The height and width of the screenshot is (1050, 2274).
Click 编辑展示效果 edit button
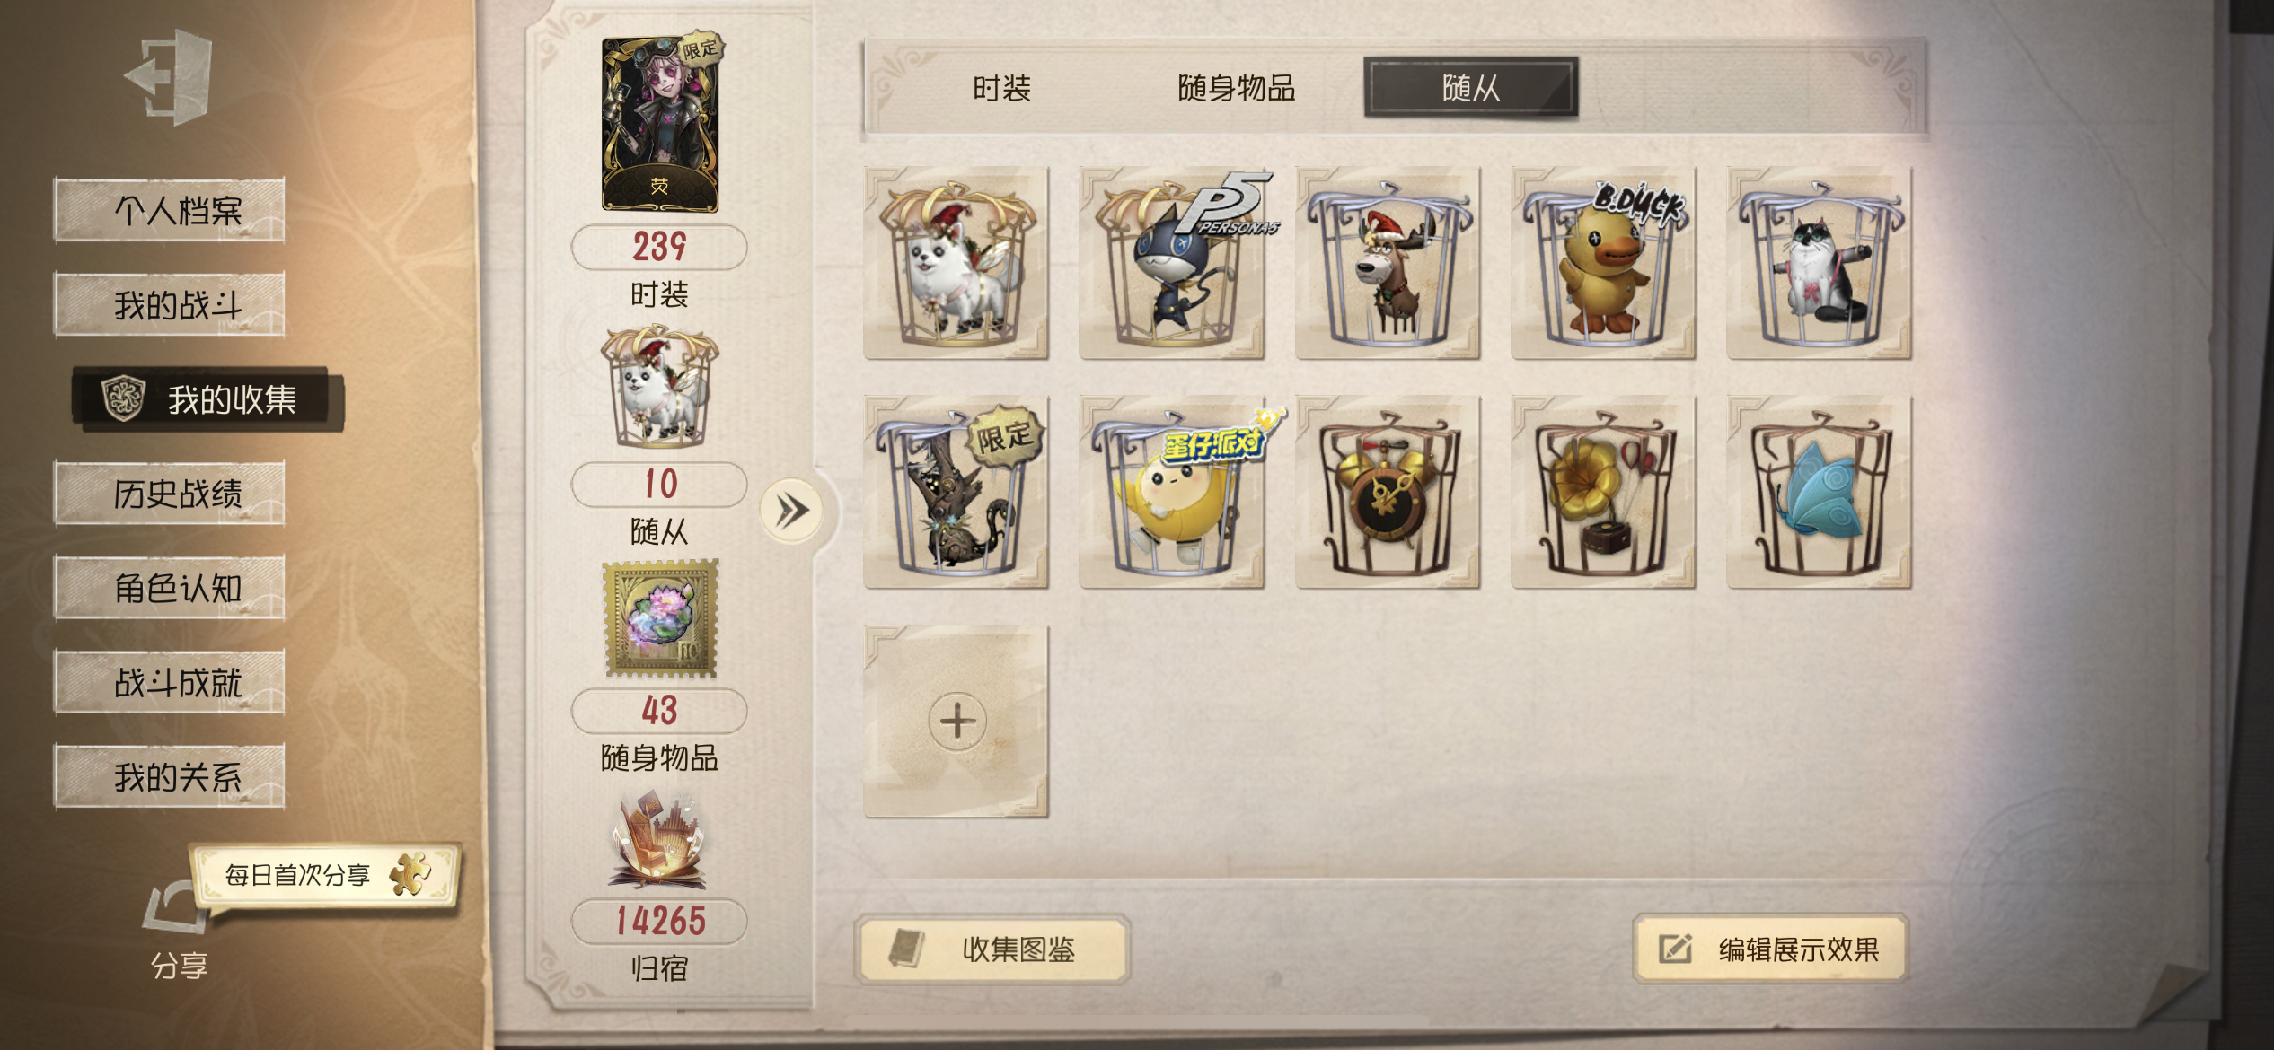(1769, 949)
